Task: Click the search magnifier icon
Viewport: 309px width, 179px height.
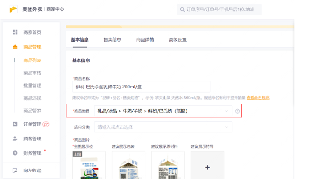Action: tap(183, 10)
